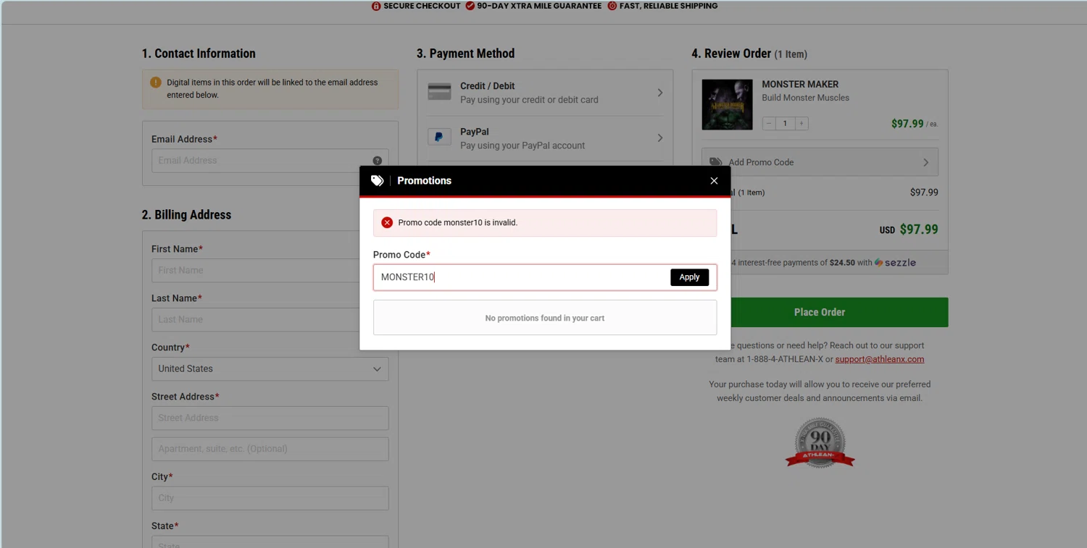
Task: Click the 'Build Monster Muscles' subtitle
Action: (805, 98)
